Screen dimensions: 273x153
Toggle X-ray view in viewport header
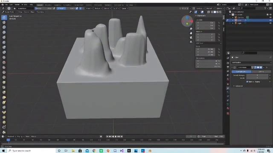209,12
